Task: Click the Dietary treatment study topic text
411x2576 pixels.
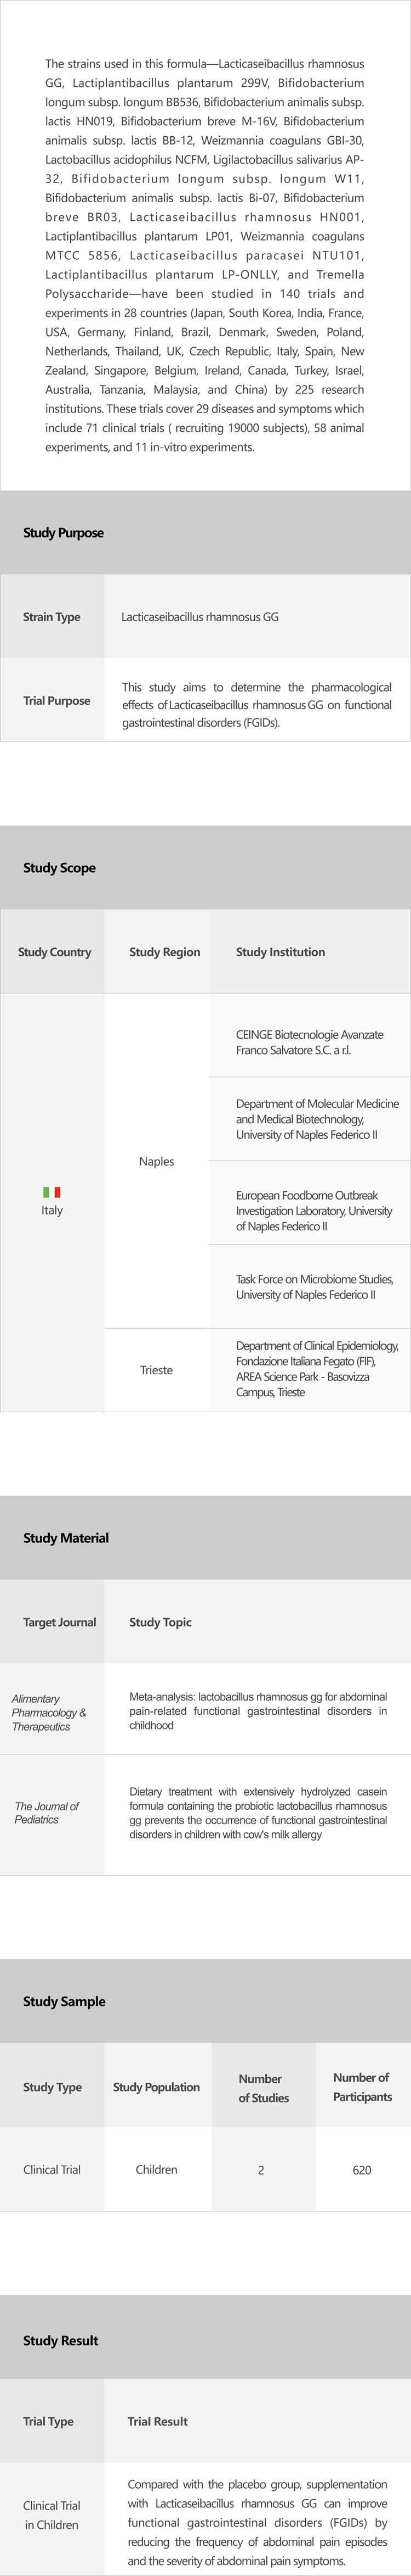Action: [x=258, y=1813]
